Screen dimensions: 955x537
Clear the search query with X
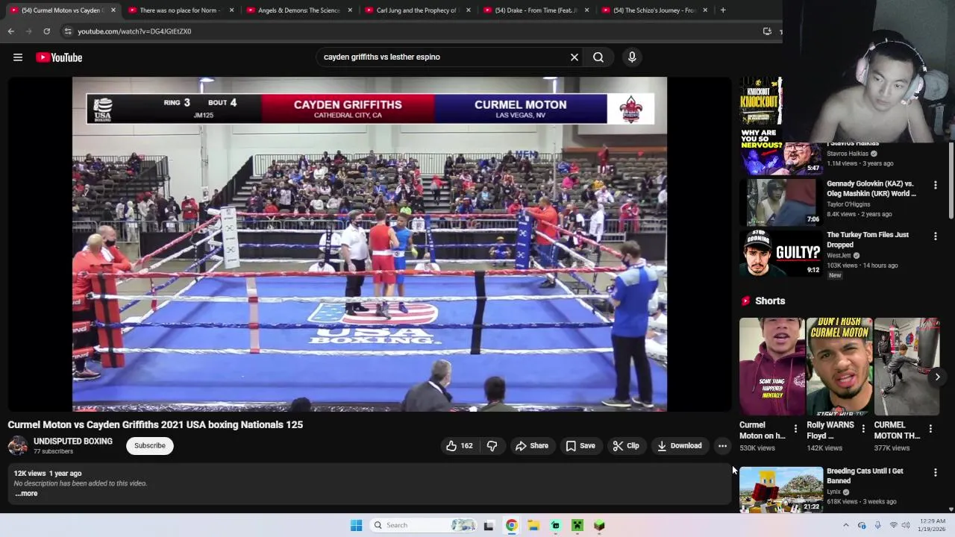click(574, 57)
